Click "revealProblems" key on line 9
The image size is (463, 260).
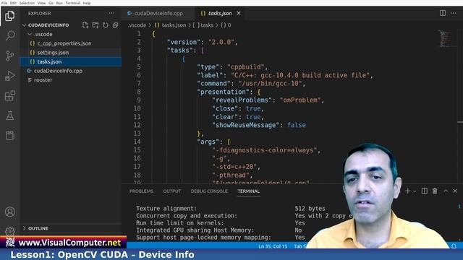coord(242,100)
